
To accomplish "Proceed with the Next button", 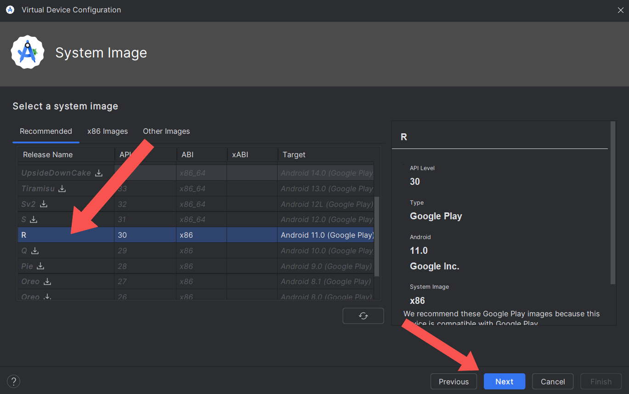I will point(504,382).
